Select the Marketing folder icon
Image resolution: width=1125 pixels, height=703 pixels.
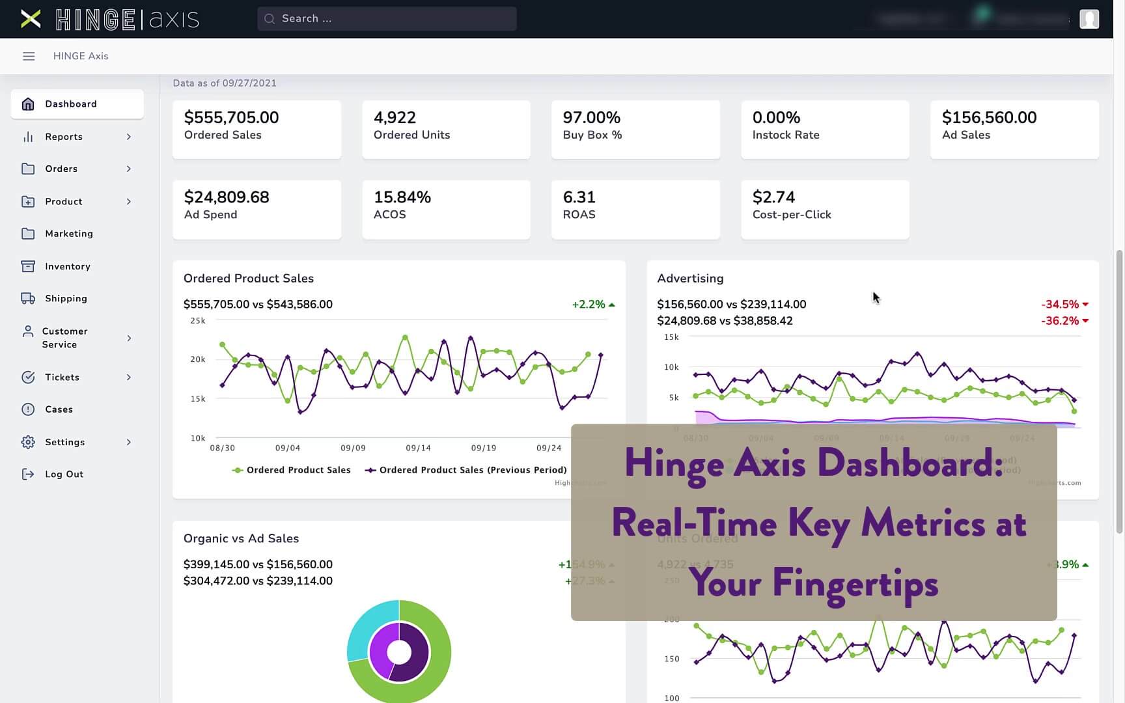tap(27, 234)
